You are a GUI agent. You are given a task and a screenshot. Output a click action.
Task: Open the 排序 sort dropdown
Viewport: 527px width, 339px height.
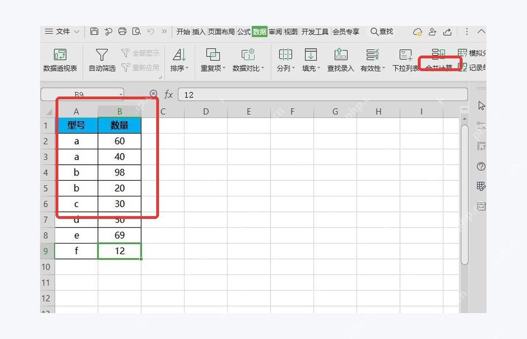[179, 61]
